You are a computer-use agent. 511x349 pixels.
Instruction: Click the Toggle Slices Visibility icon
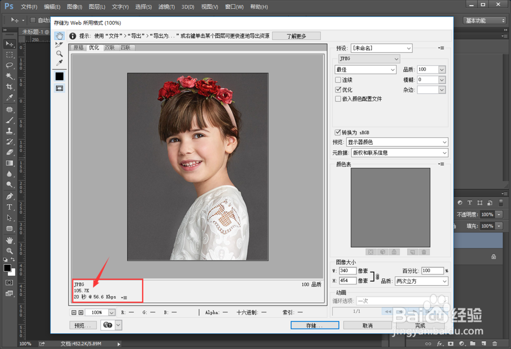pyautogui.click(x=59, y=88)
